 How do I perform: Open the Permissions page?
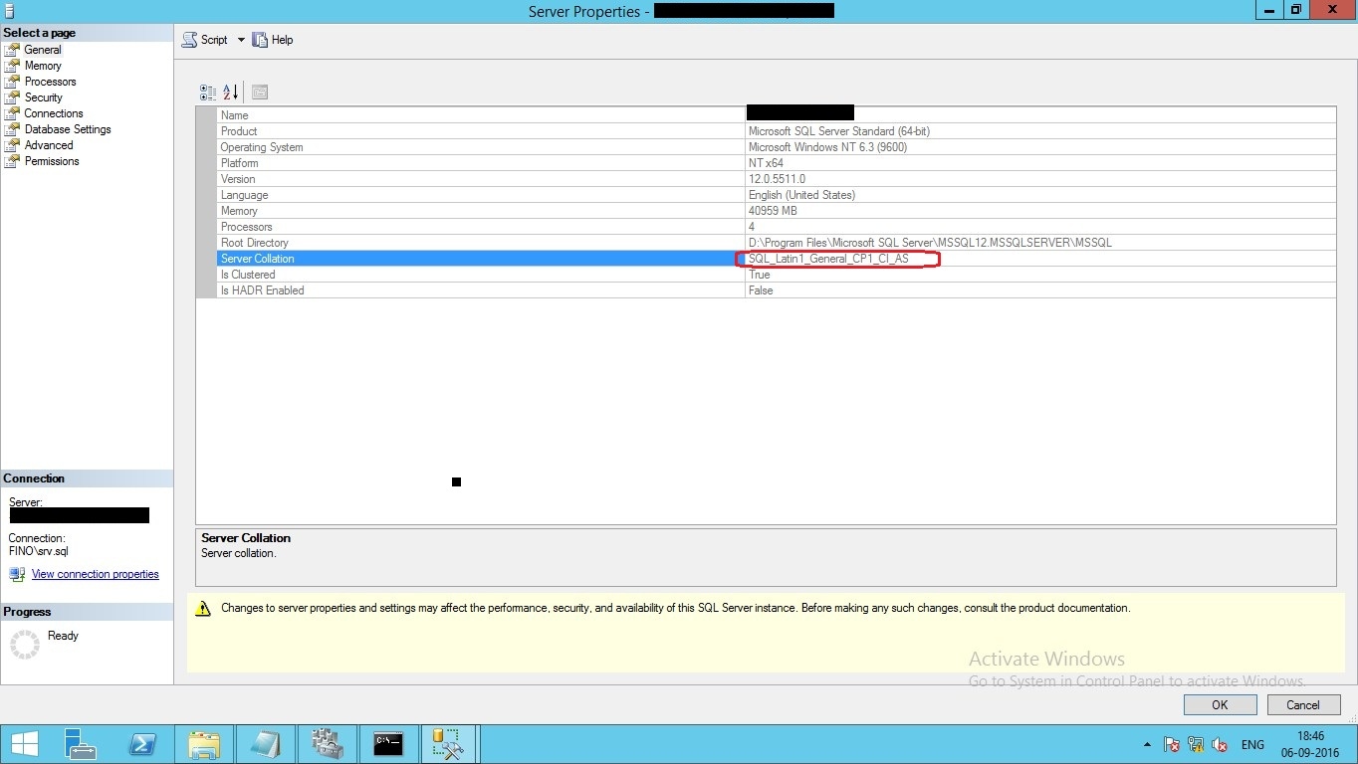click(52, 161)
